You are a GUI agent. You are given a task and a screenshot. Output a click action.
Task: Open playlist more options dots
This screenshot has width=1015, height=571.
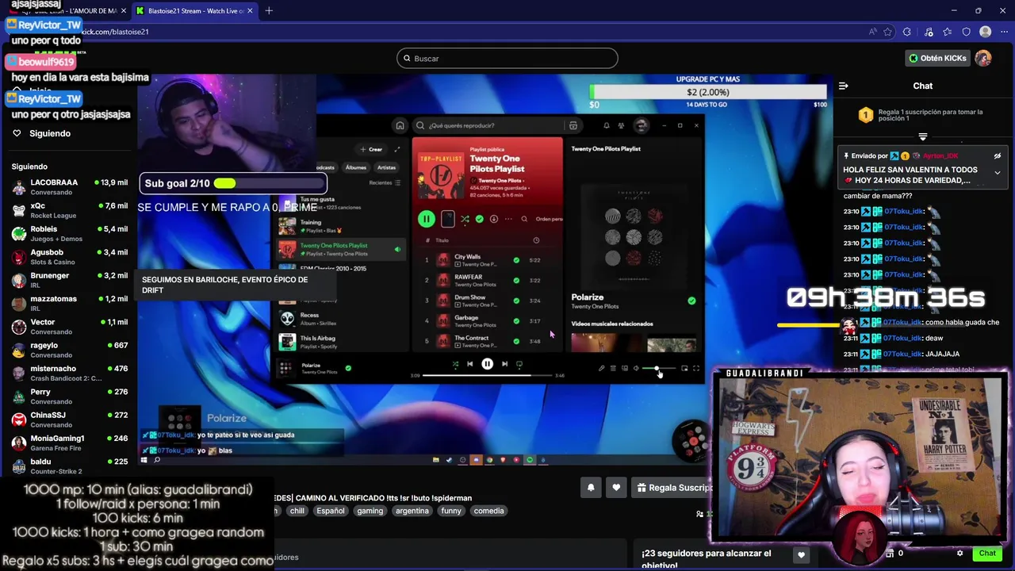pyautogui.click(x=508, y=219)
